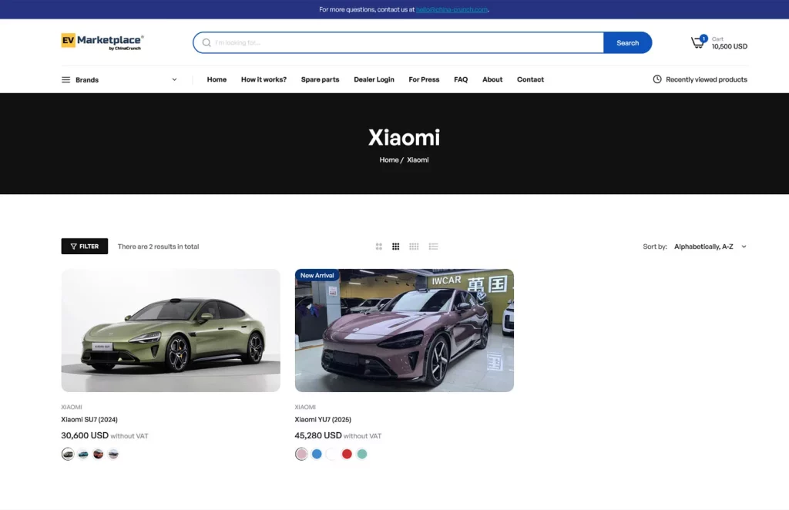Click the clock icon for recently viewed
This screenshot has width=789, height=510.
pyautogui.click(x=657, y=79)
